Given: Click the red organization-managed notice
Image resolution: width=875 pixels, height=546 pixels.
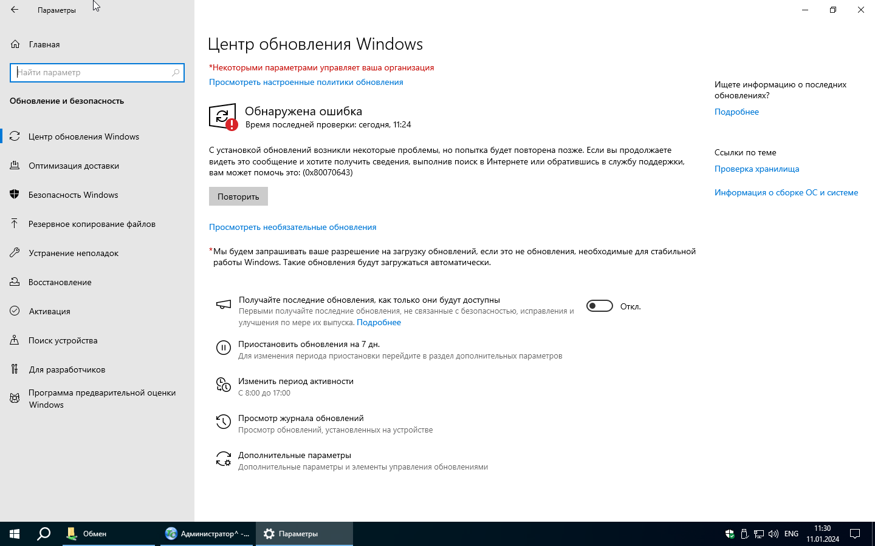Looking at the screenshot, I should pyautogui.click(x=321, y=67).
